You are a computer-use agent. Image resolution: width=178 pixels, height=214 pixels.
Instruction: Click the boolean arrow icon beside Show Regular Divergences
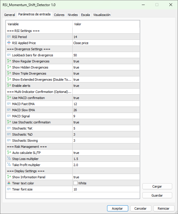9,61
